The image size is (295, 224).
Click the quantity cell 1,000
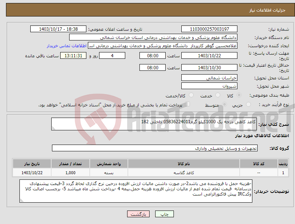coord(70,173)
